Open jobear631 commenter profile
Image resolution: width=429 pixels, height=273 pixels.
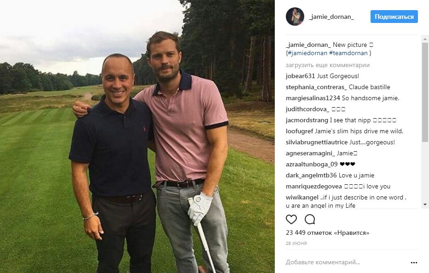click(301, 76)
